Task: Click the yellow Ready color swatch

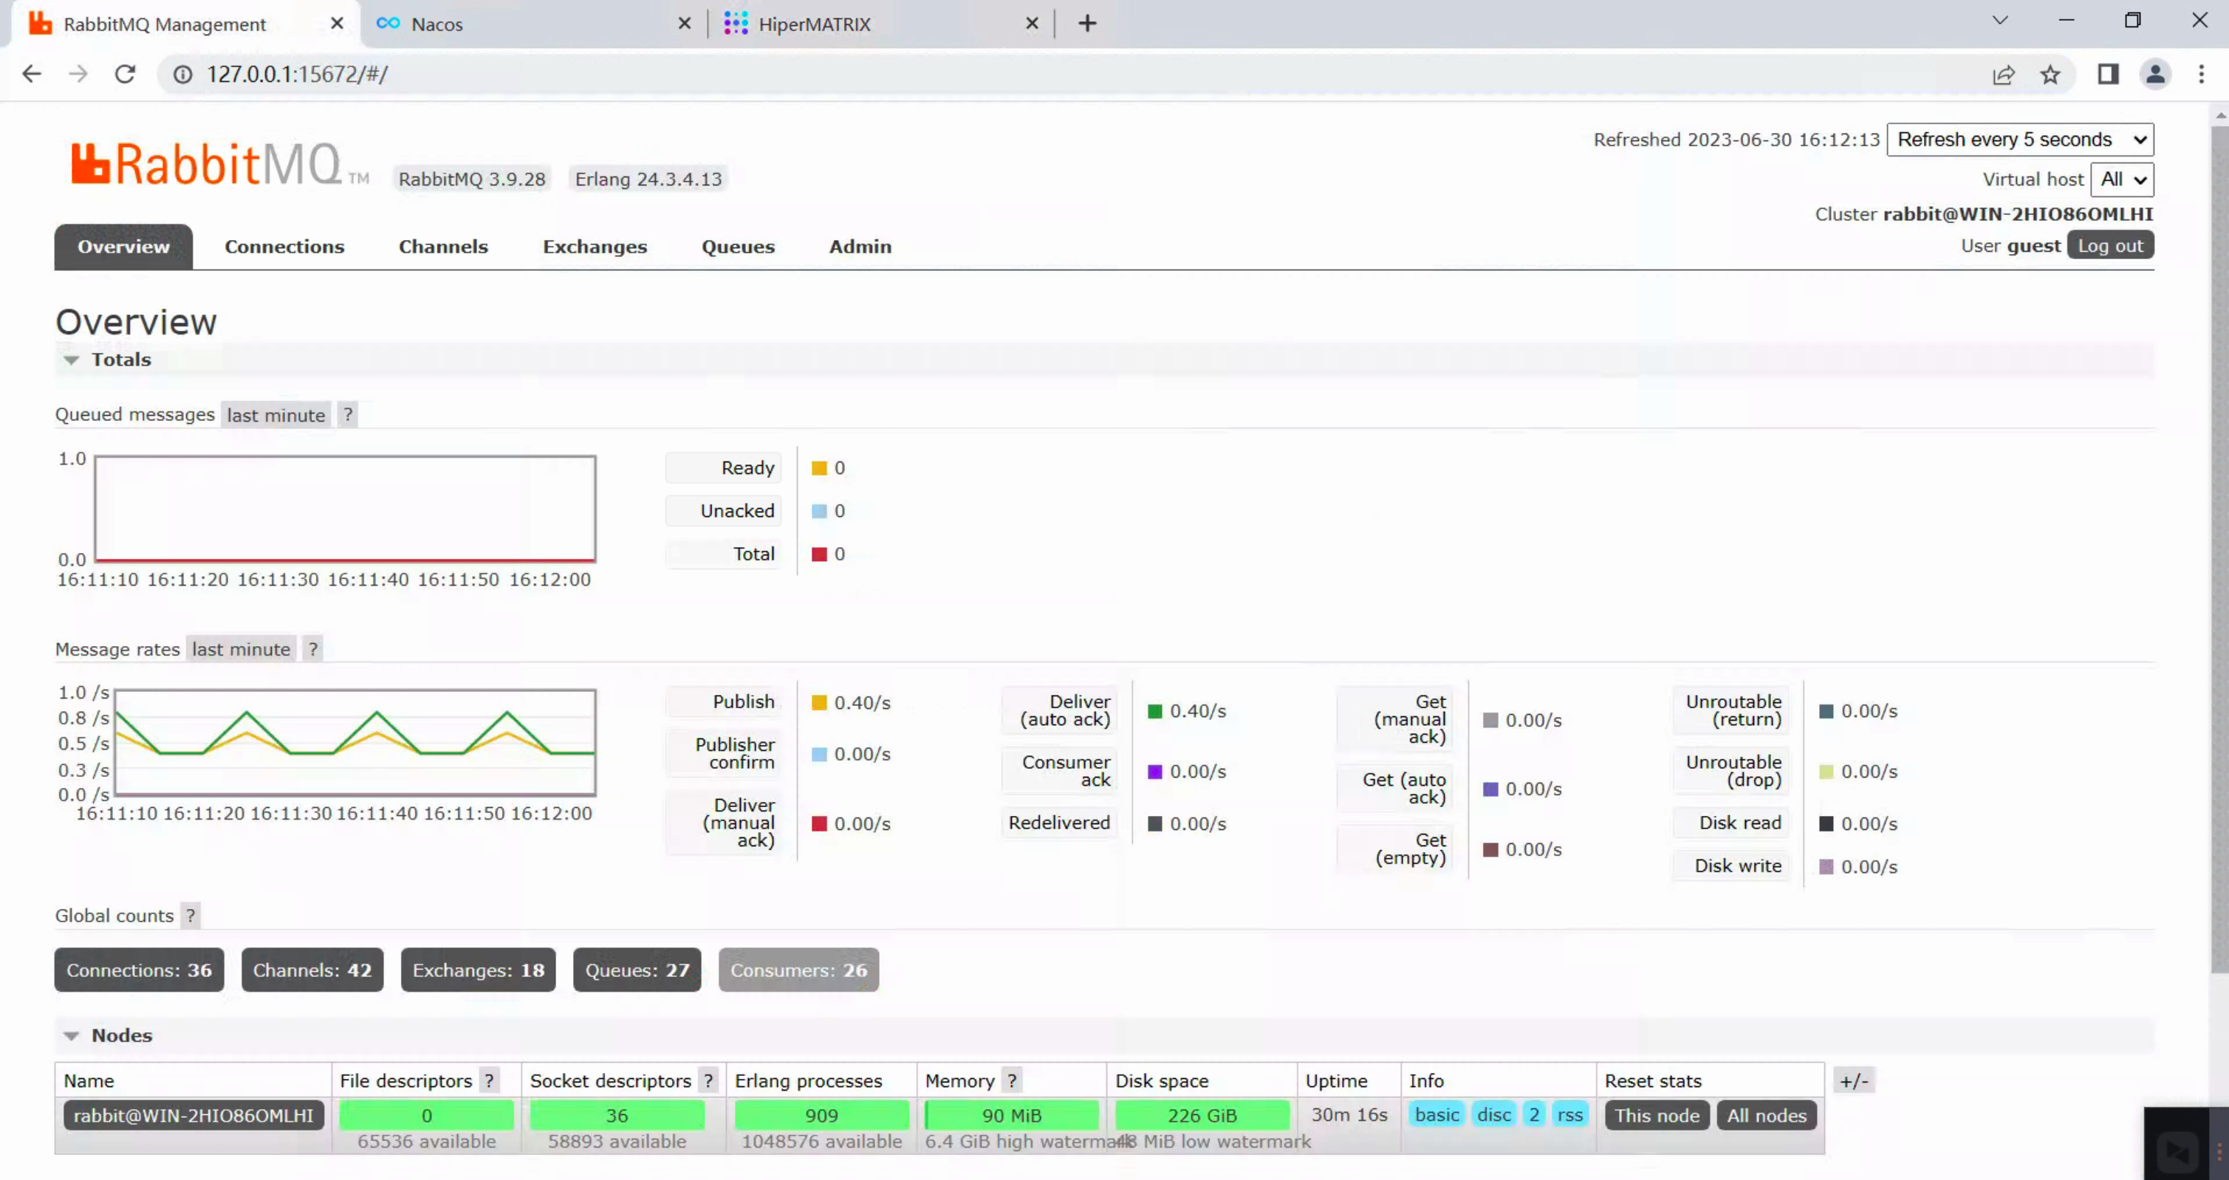Action: [x=819, y=468]
